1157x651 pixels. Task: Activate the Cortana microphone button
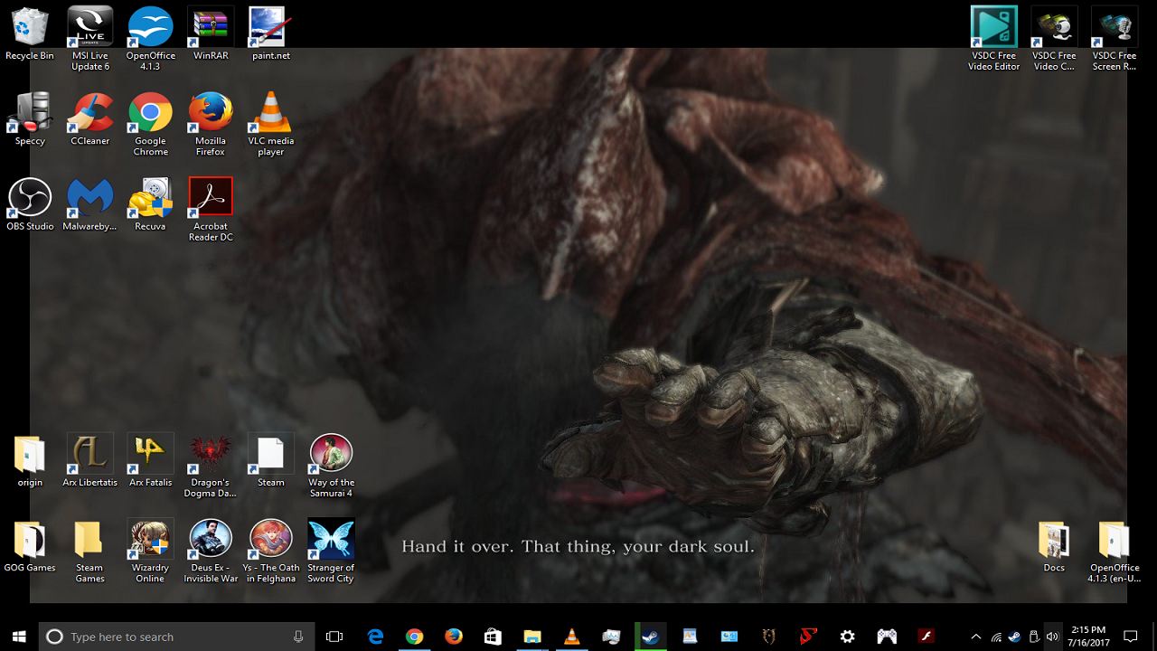pos(298,637)
